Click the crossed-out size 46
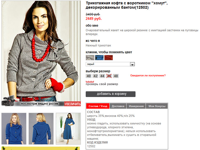Screen dimensions: 200x150 109,76
